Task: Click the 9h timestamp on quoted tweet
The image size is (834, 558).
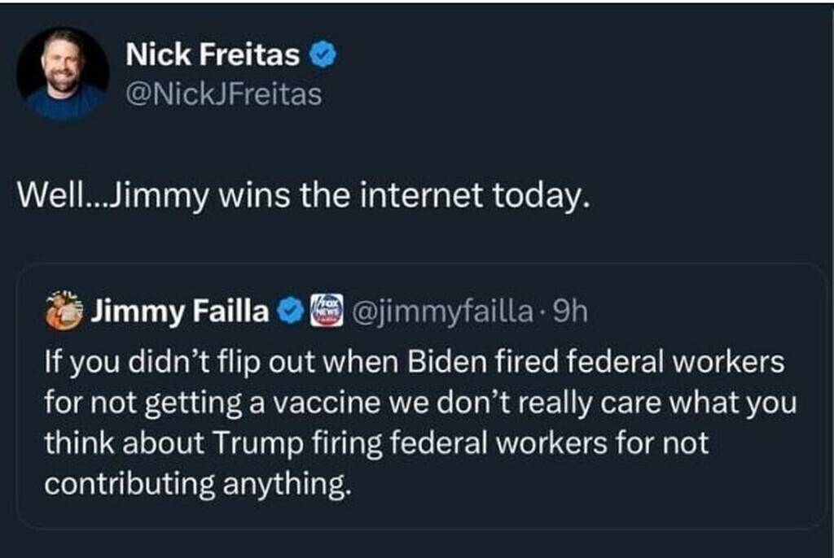Action: pos(569,312)
